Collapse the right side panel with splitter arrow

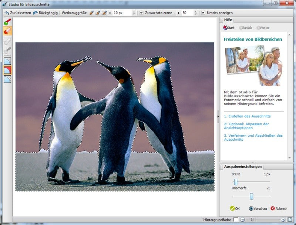[x=218, y=116]
